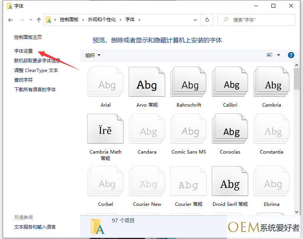Click the blue help question mark icon
The height and width of the screenshot is (239, 303).
pyautogui.click(x=291, y=55)
